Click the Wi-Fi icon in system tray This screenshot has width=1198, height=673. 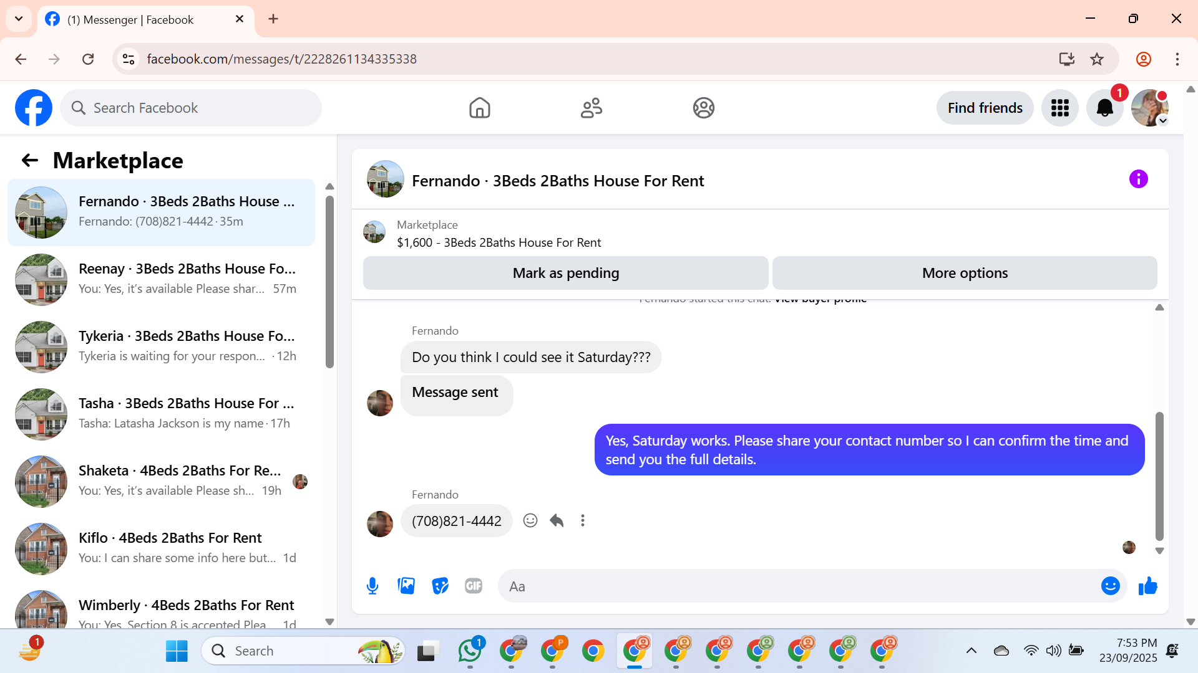(1031, 651)
